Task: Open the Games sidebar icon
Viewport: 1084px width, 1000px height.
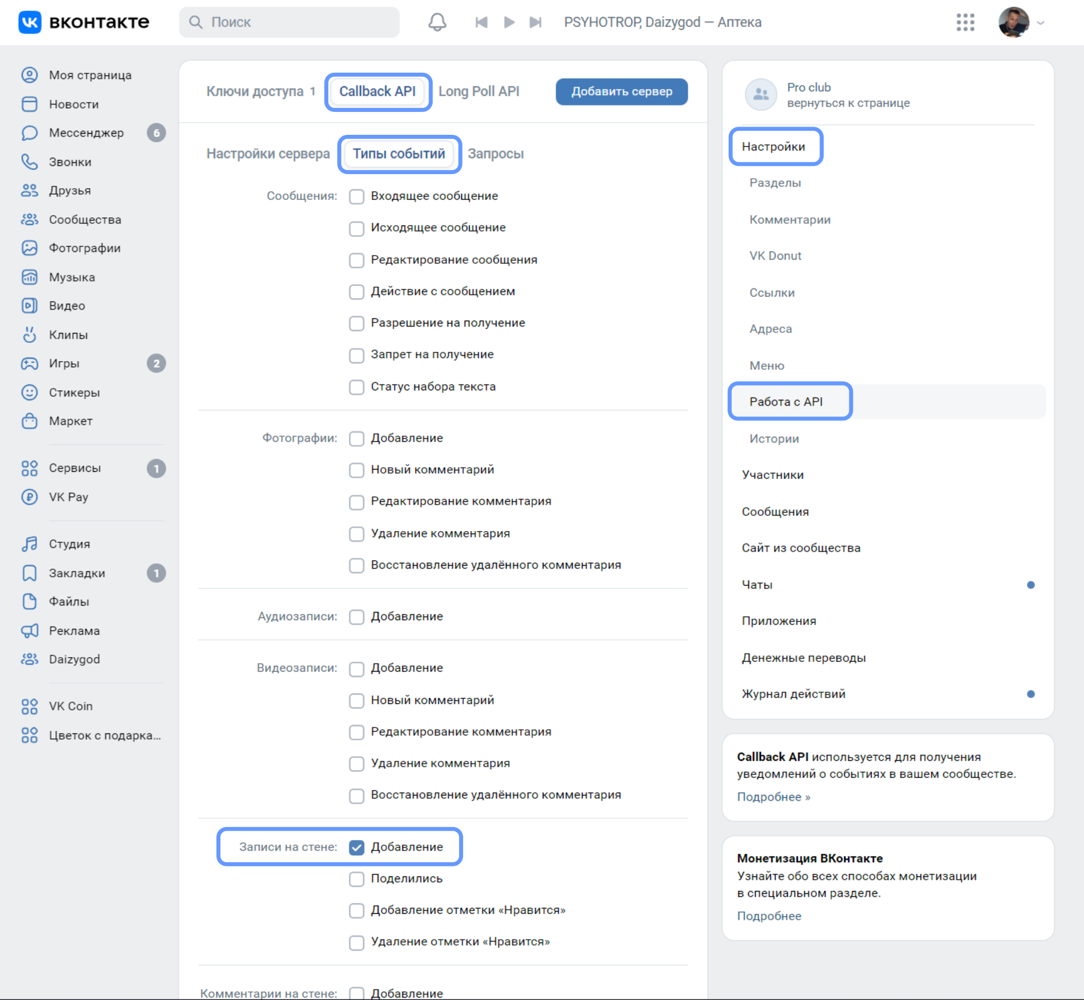Action: 29,363
